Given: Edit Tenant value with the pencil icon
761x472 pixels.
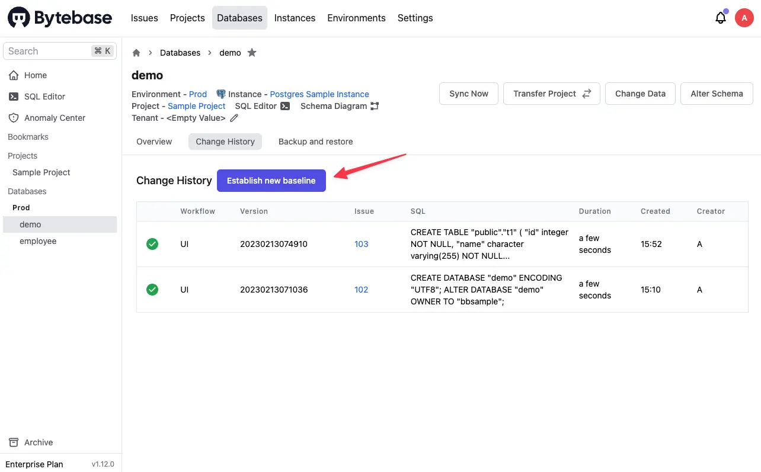Looking at the screenshot, I should tap(234, 118).
